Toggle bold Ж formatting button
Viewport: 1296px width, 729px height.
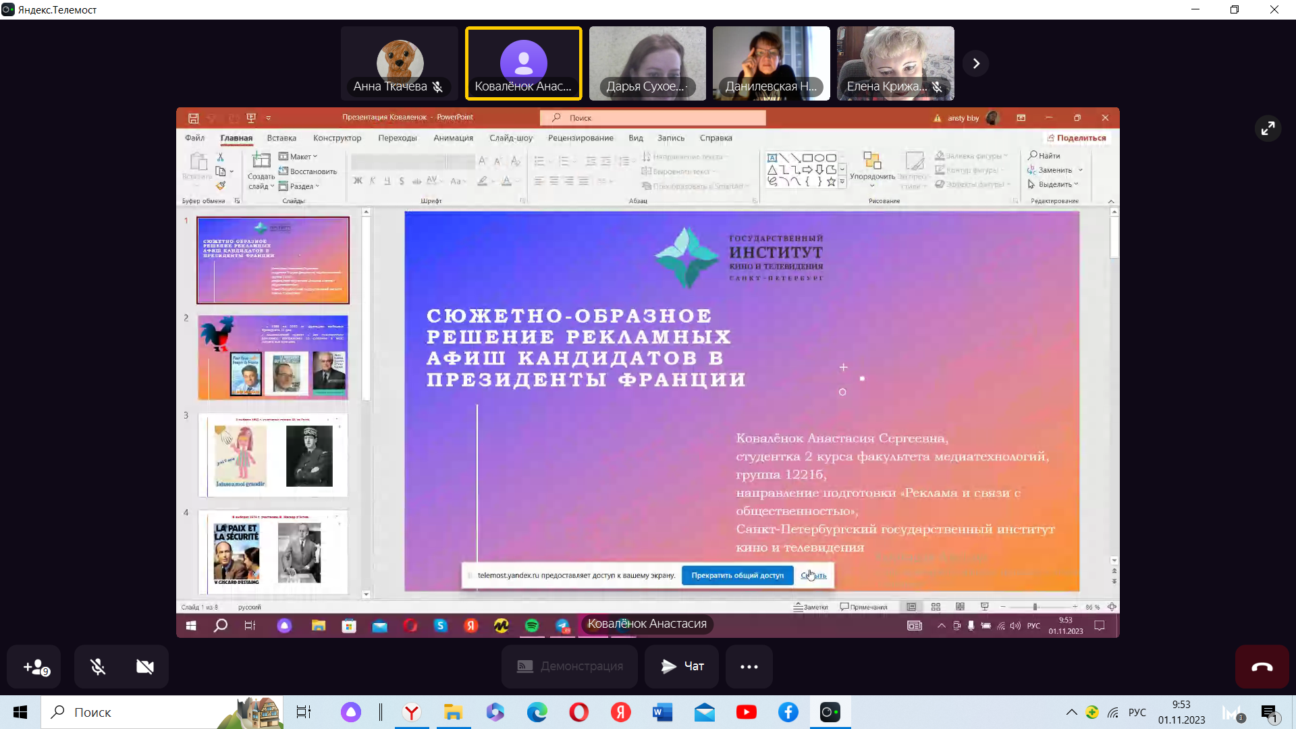pos(358,180)
